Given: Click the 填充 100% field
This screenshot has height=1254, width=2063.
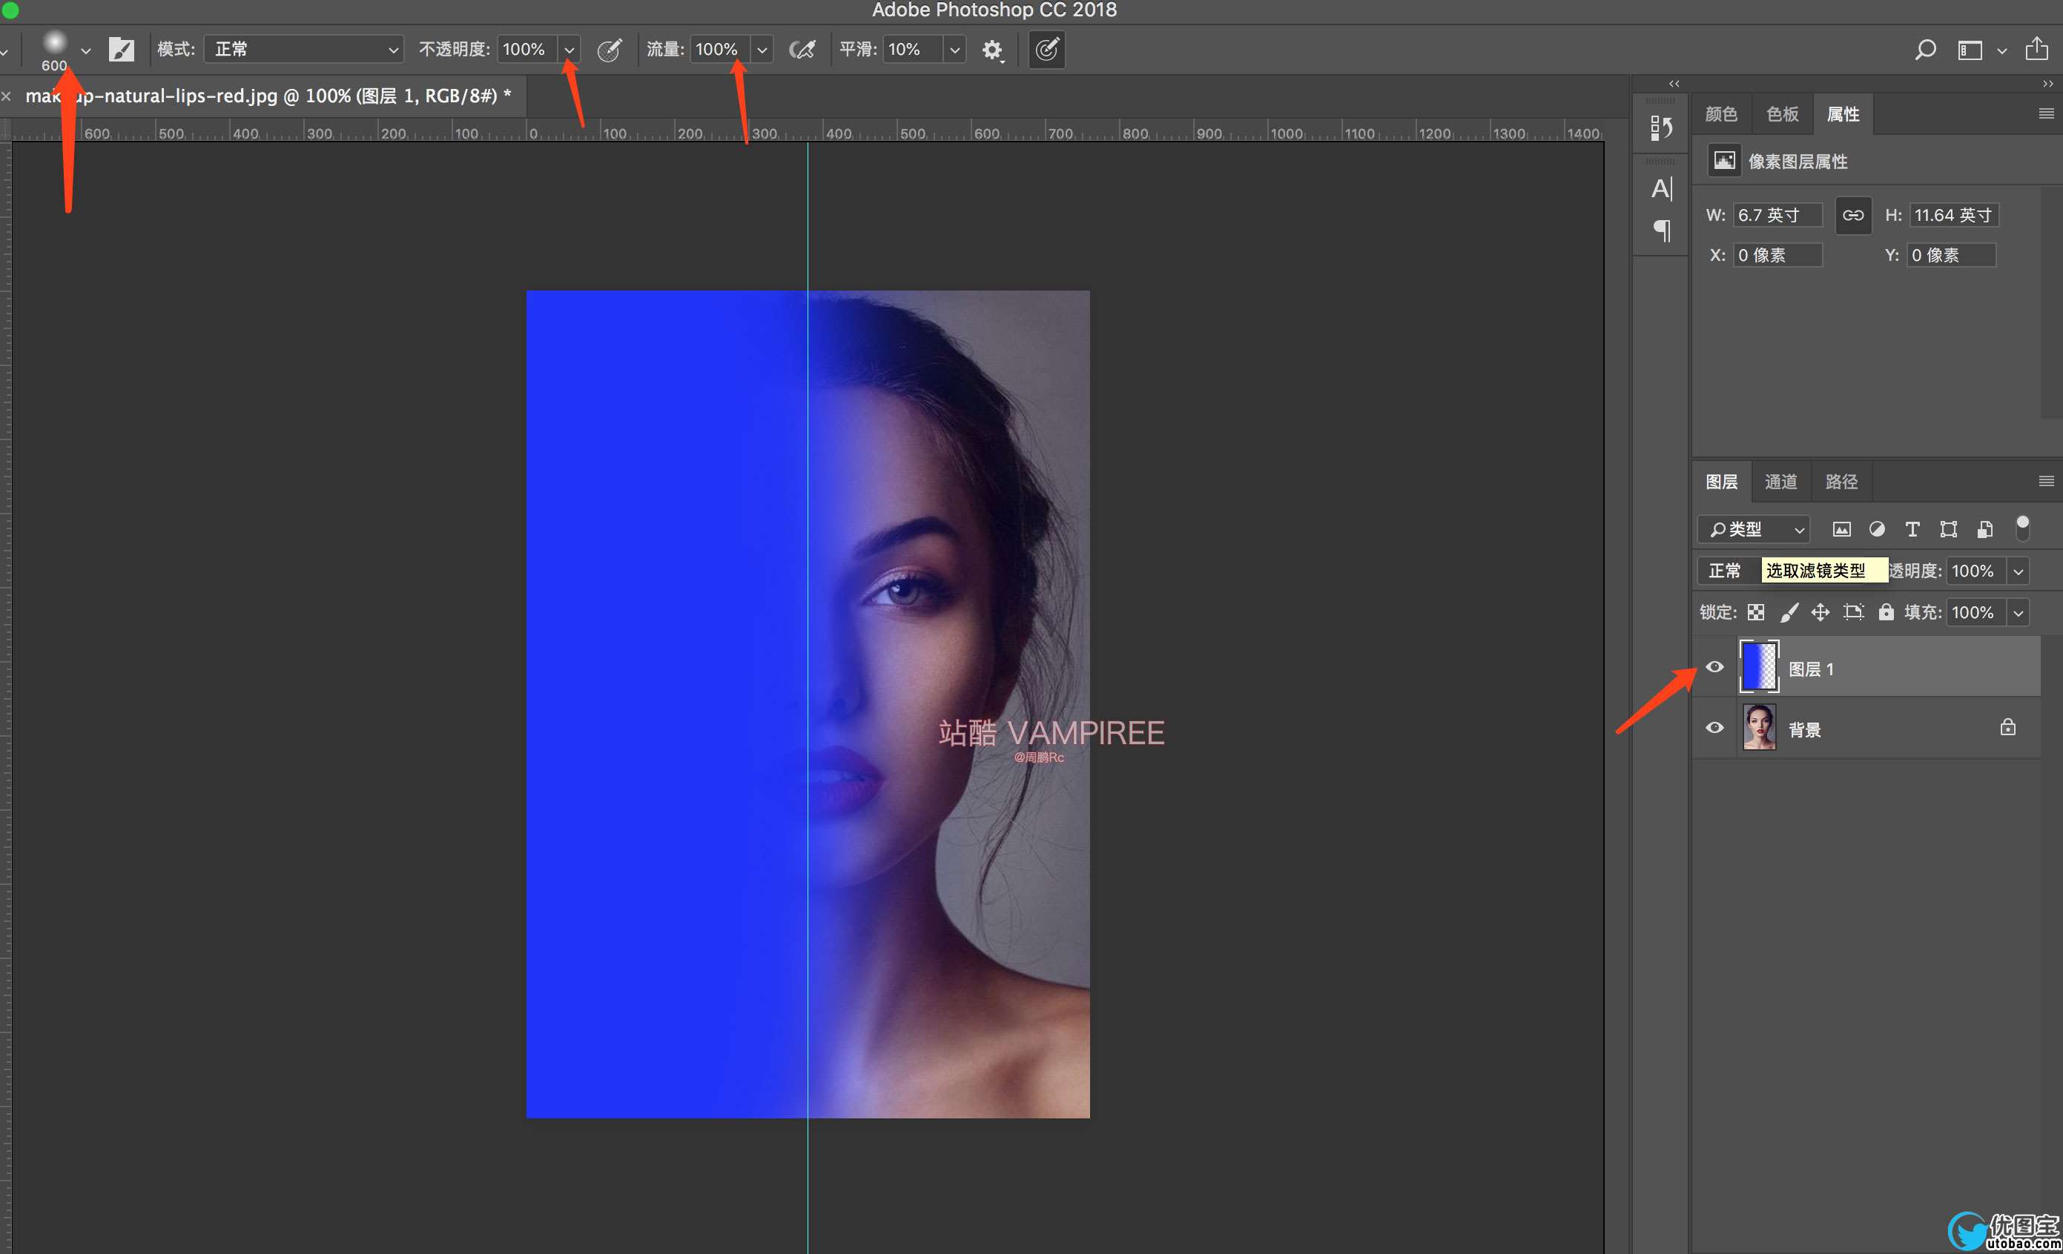Looking at the screenshot, I should click(x=1976, y=613).
